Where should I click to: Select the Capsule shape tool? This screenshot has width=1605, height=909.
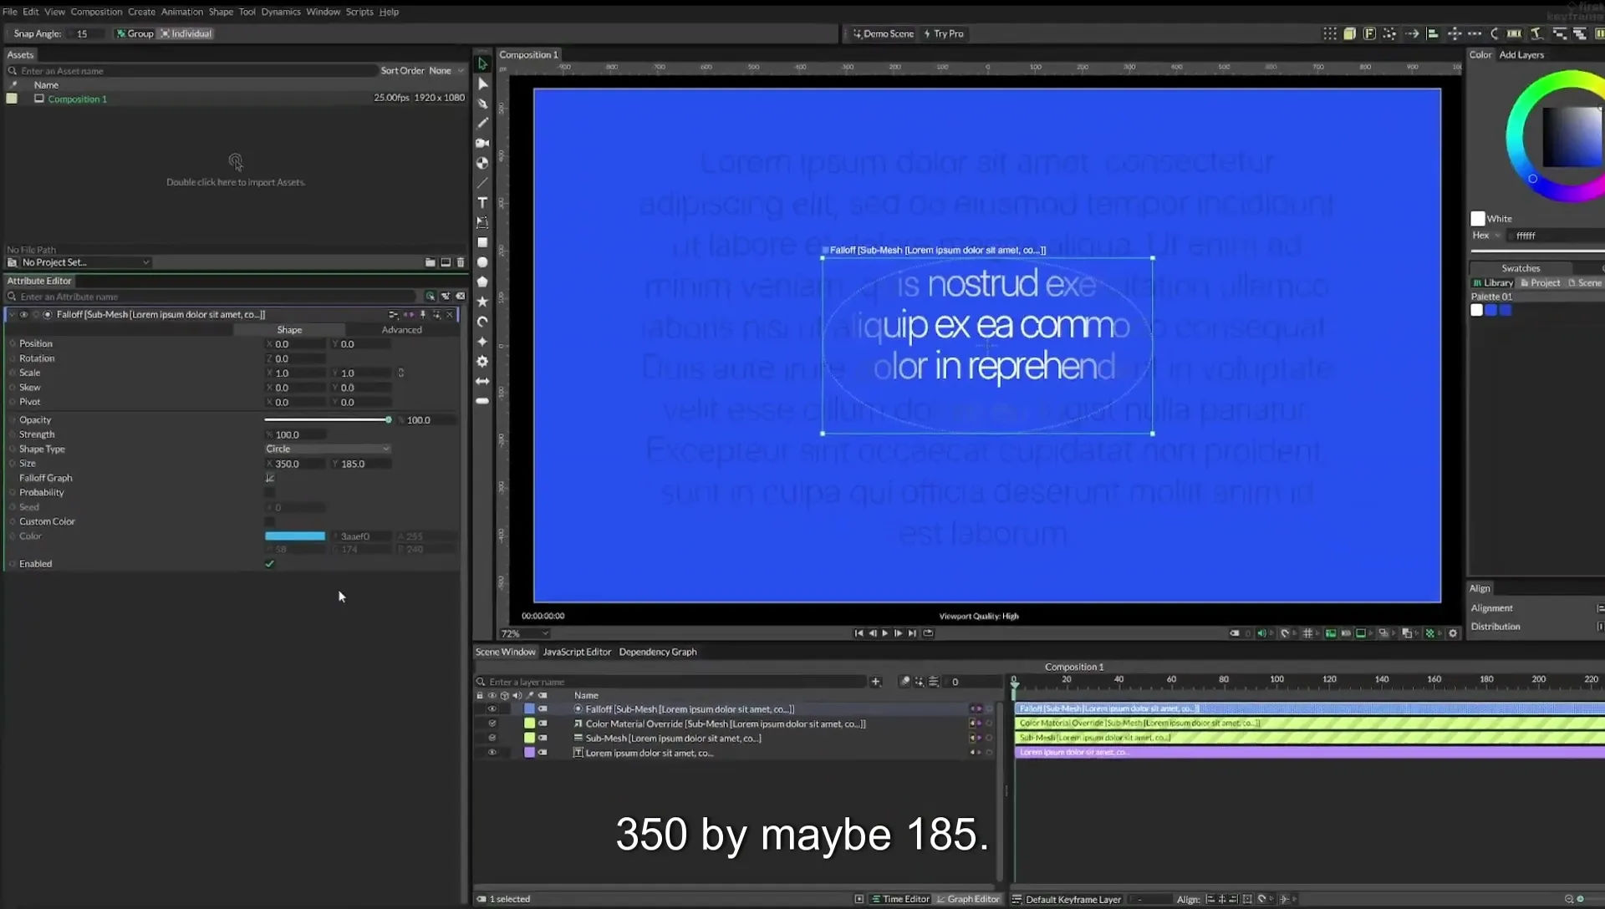pyautogui.click(x=482, y=401)
